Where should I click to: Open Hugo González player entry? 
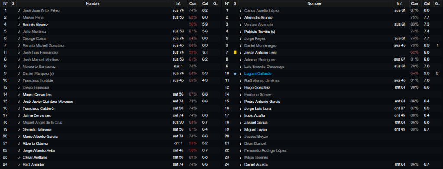[x=257, y=87]
